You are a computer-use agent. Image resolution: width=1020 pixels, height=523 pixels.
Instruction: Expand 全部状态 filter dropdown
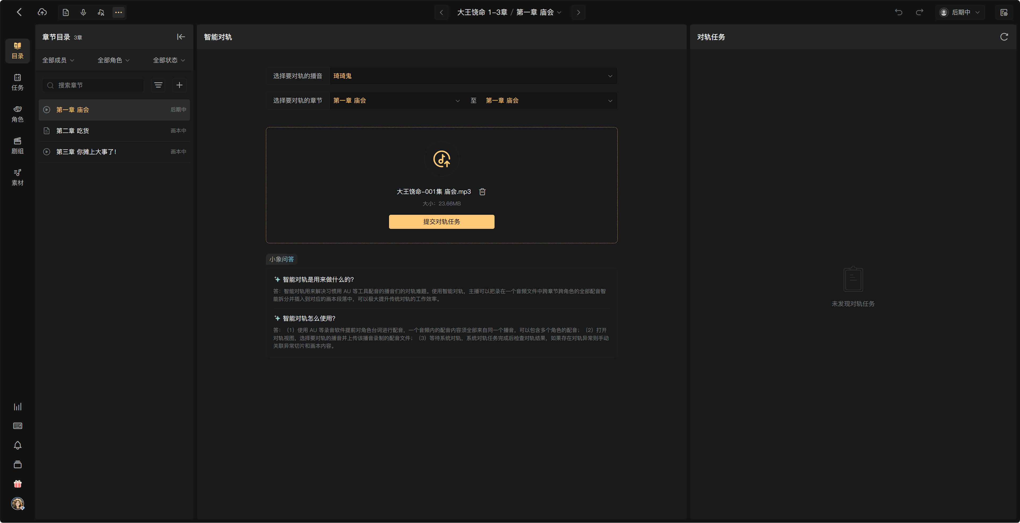click(x=169, y=60)
